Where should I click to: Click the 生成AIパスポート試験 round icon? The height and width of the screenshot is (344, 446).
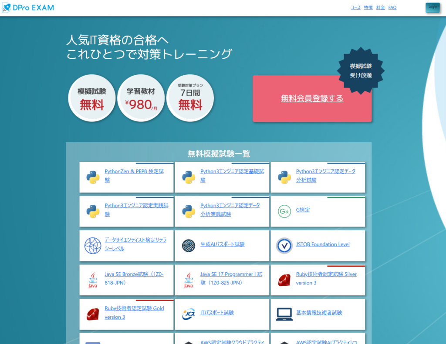[188, 246]
